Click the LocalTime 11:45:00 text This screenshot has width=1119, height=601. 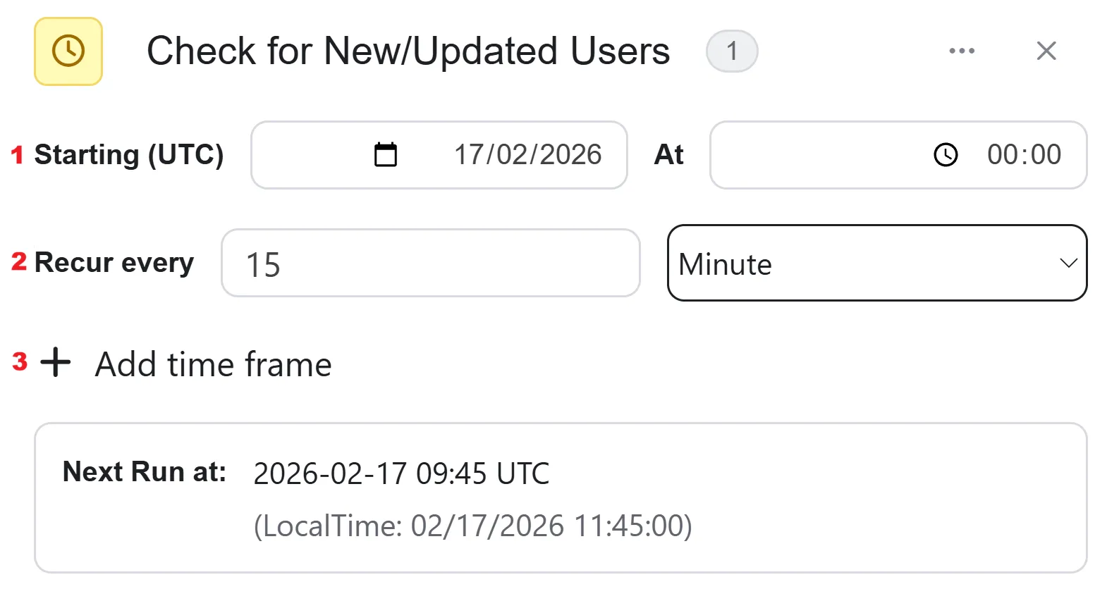[473, 526]
